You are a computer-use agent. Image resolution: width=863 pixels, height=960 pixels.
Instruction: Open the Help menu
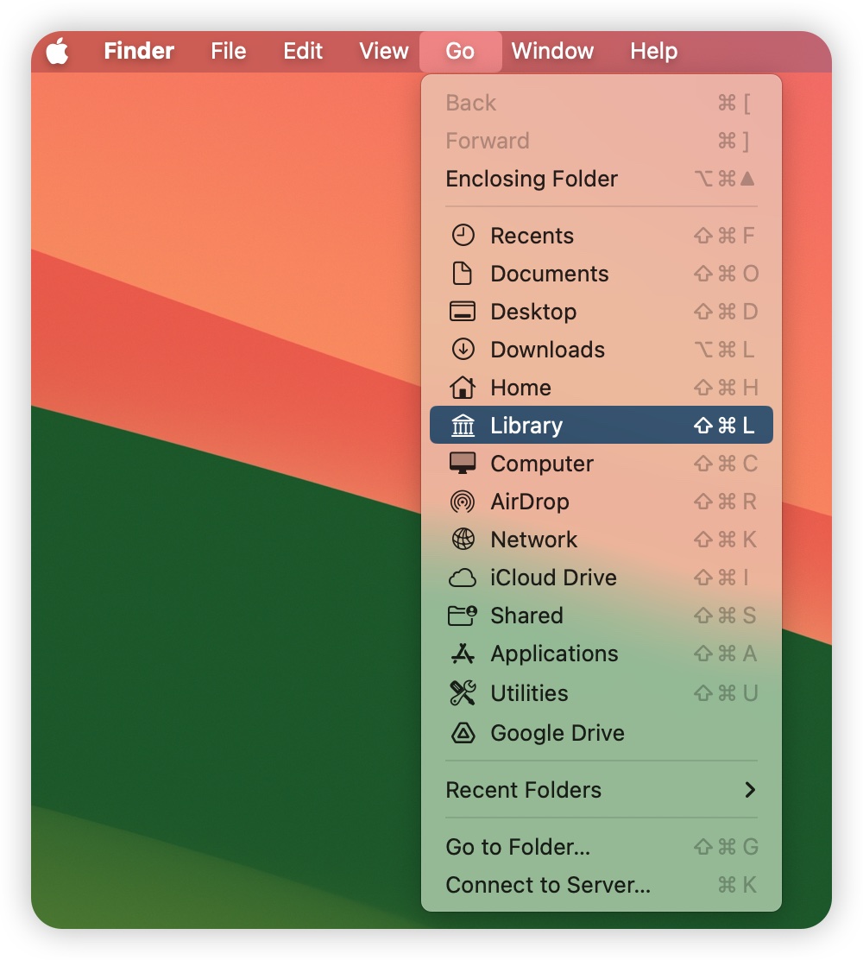tap(653, 51)
